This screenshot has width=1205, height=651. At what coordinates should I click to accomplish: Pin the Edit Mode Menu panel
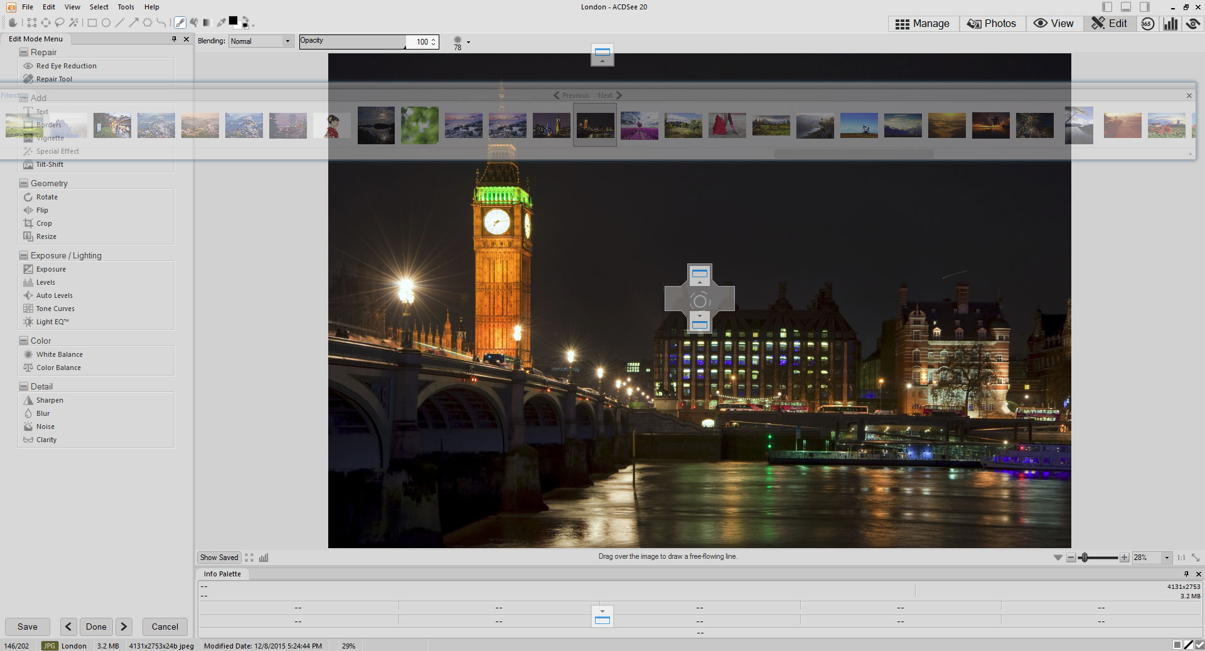pyautogui.click(x=174, y=39)
